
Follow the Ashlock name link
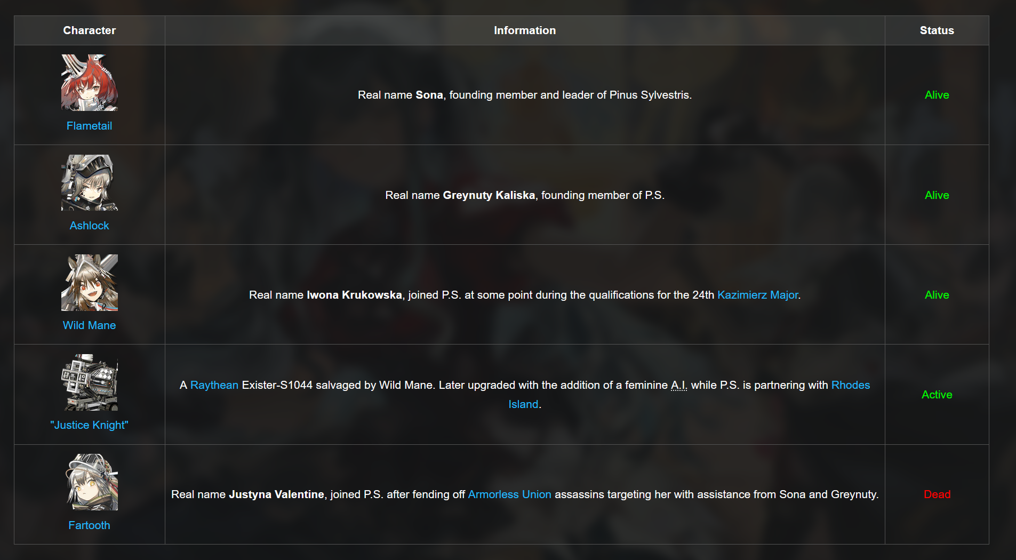(90, 226)
